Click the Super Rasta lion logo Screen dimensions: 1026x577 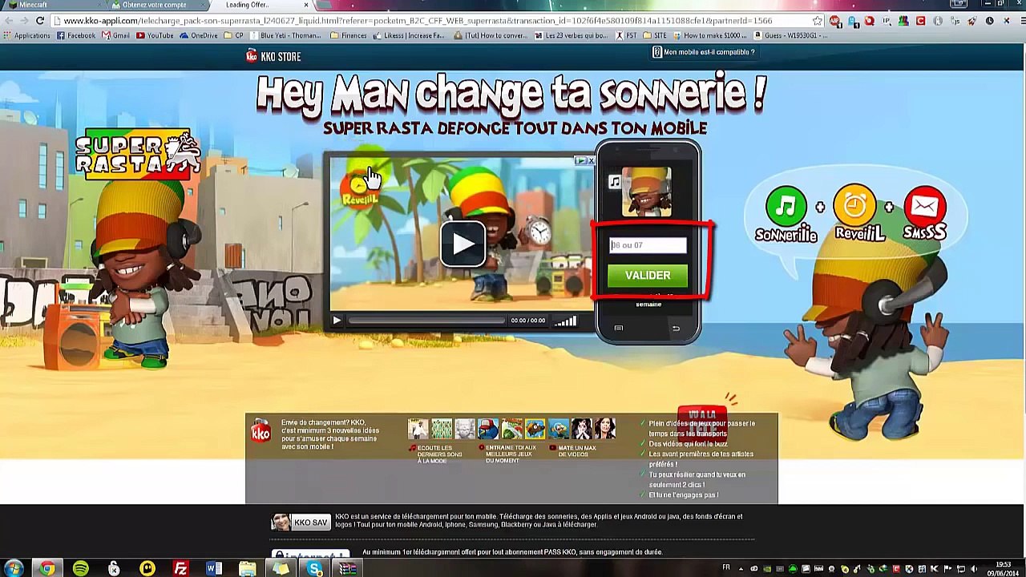click(x=138, y=154)
